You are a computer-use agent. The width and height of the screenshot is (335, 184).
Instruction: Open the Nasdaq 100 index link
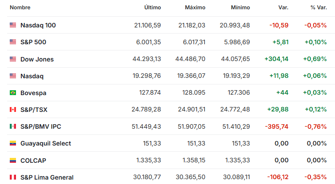pyautogui.click(x=38, y=25)
